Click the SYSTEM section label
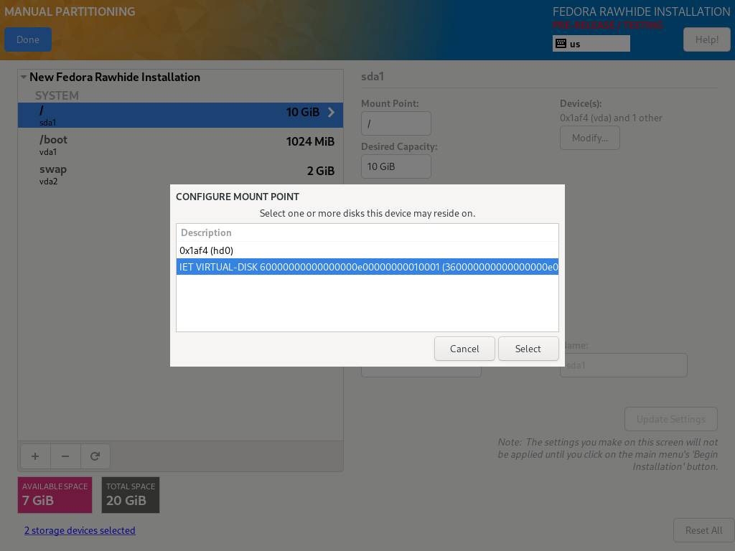 click(57, 95)
